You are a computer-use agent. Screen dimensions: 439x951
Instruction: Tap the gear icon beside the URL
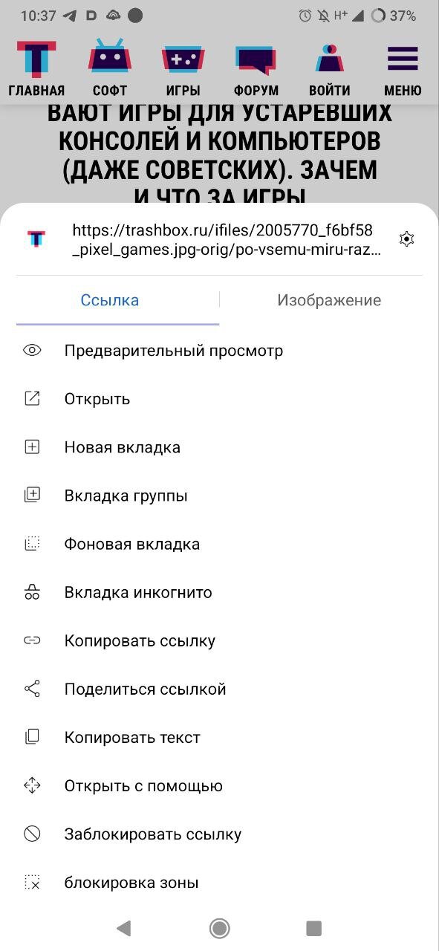(x=406, y=238)
